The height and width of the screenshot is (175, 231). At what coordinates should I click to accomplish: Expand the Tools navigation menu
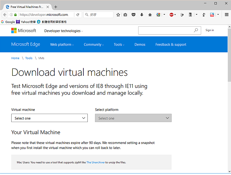(119, 44)
